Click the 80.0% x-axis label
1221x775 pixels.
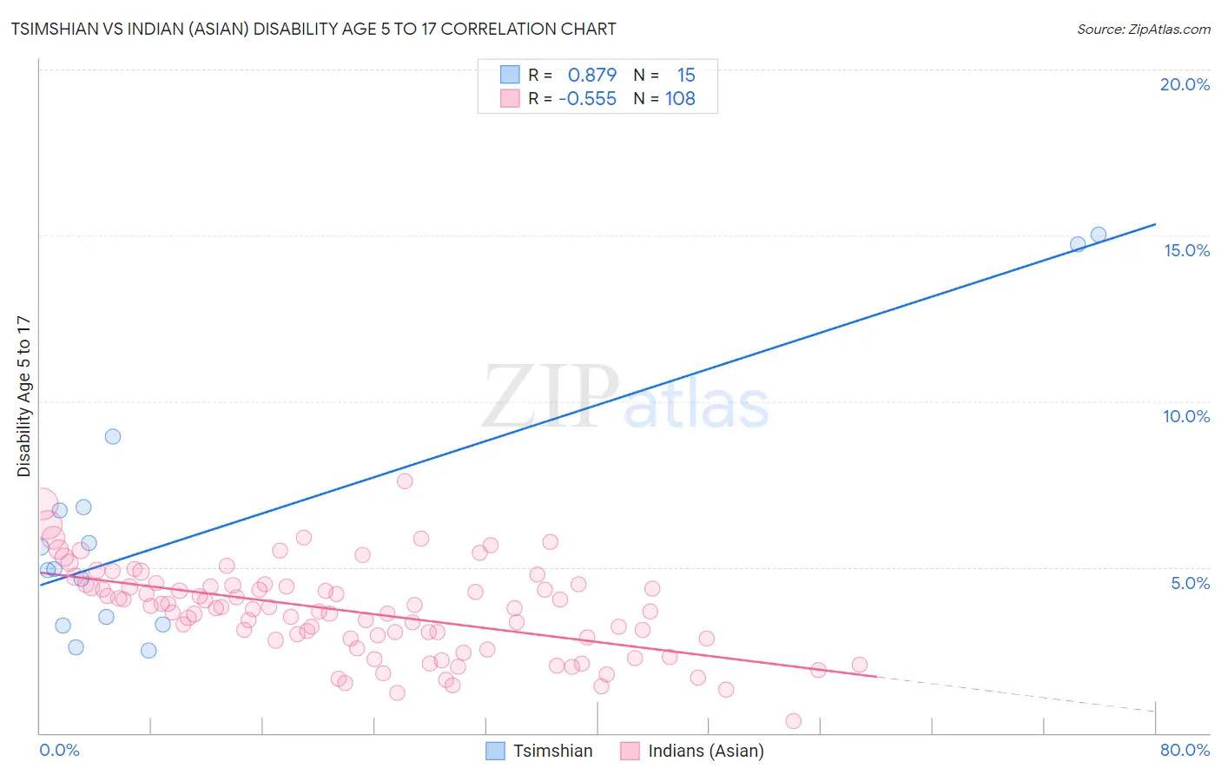tap(1185, 750)
